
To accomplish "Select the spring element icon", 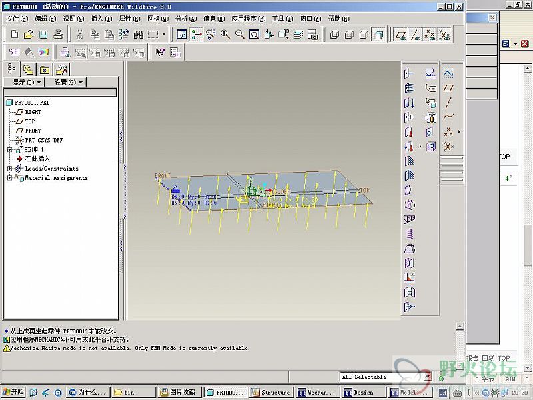I will 409,234.
